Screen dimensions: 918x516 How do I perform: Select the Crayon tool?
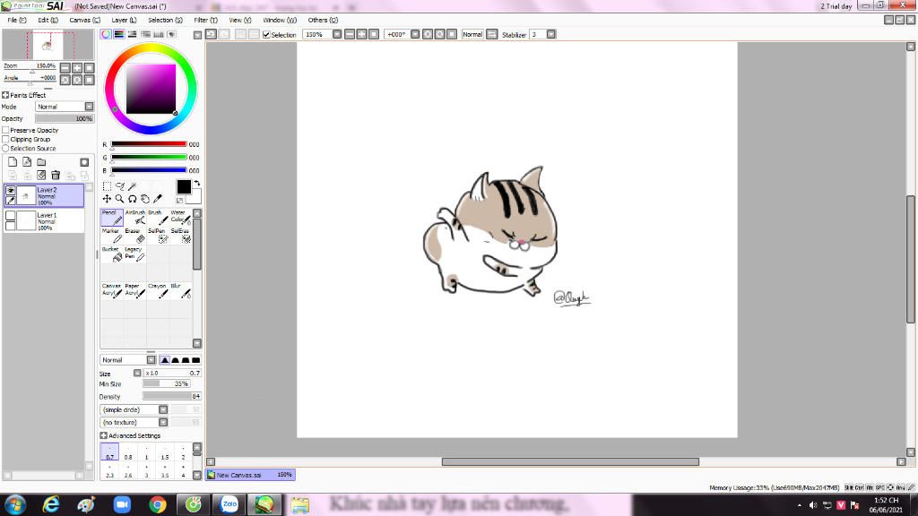(158, 290)
